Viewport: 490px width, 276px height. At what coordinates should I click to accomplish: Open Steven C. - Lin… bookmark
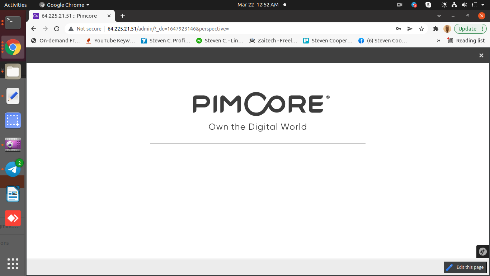pyautogui.click(x=220, y=41)
